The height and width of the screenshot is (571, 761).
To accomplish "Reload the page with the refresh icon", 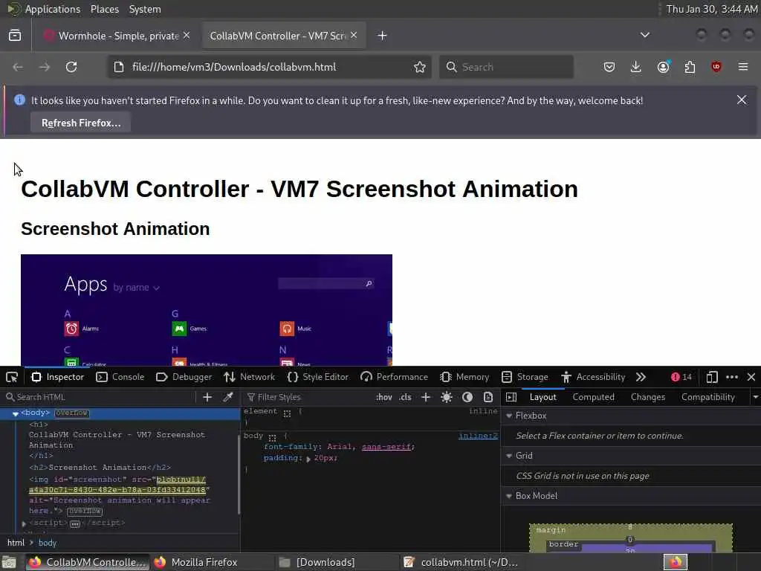I will (71, 67).
